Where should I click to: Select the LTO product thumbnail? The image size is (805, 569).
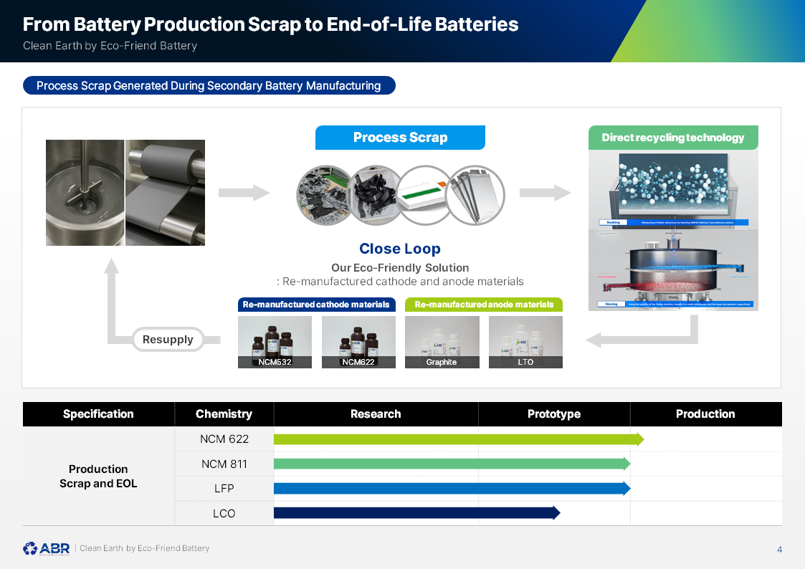(525, 342)
